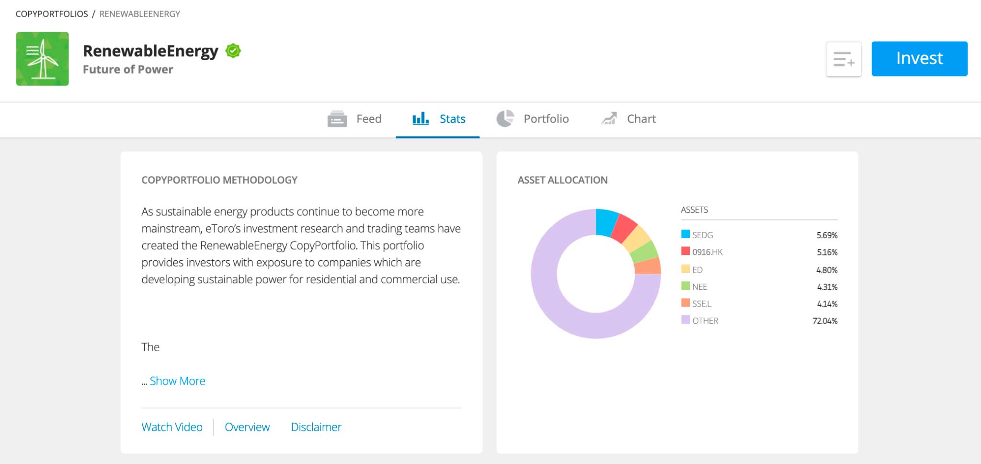Click the Future of Power subtitle
Image resolution: width=981 pixels, height=464 pixels.
click(128, 69)
